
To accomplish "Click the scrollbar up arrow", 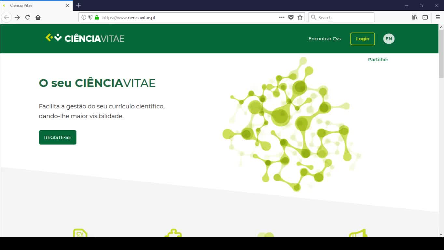I will tap(441, 27).
